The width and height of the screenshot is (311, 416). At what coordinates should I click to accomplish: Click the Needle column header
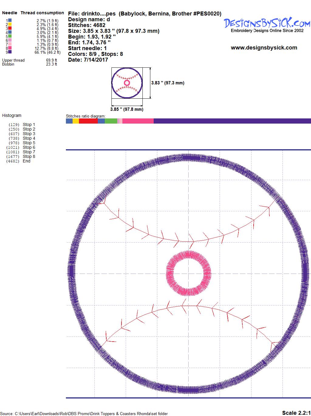coord(10,13)
